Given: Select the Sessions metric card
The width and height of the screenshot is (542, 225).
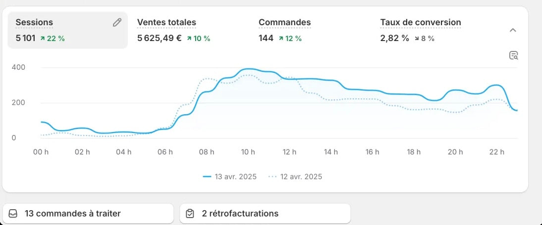Looking at the screenshot, I should coord(67,30).
